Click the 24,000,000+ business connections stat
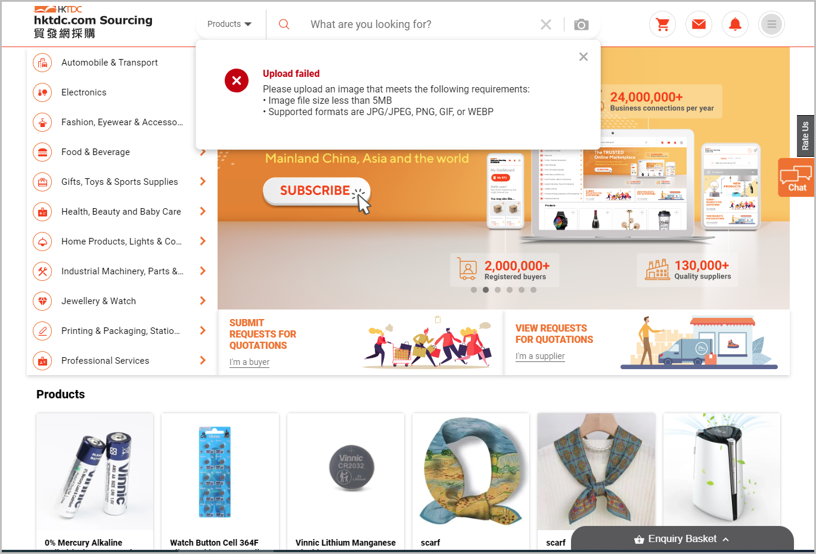816x554 pixels. coord(659,101)
